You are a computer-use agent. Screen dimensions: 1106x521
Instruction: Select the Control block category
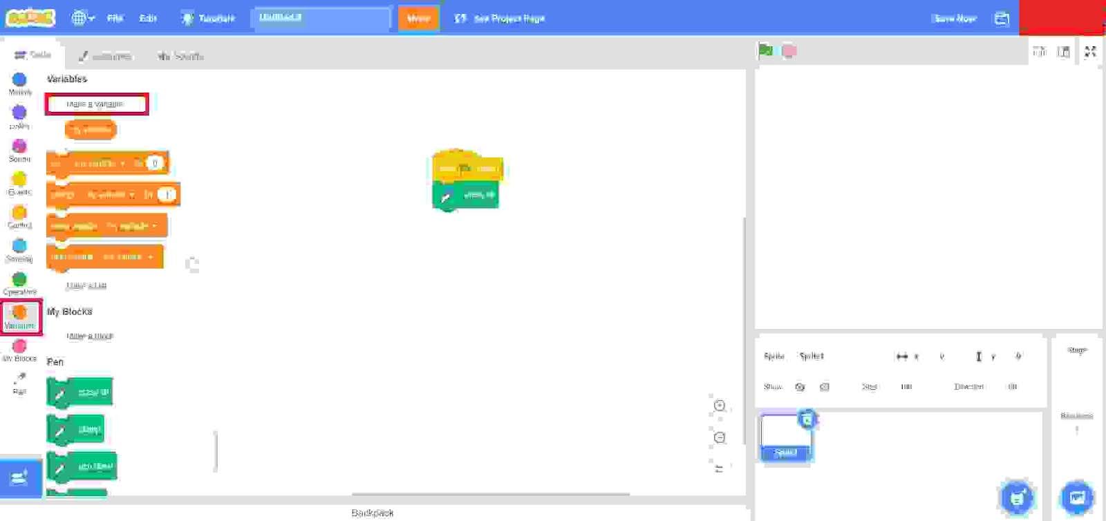(19, 217)
